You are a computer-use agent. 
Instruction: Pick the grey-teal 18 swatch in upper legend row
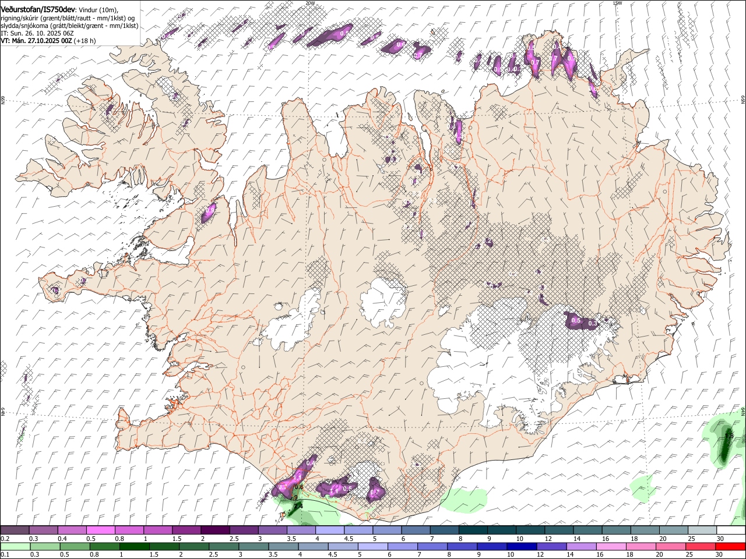click(x=645, y=530)
